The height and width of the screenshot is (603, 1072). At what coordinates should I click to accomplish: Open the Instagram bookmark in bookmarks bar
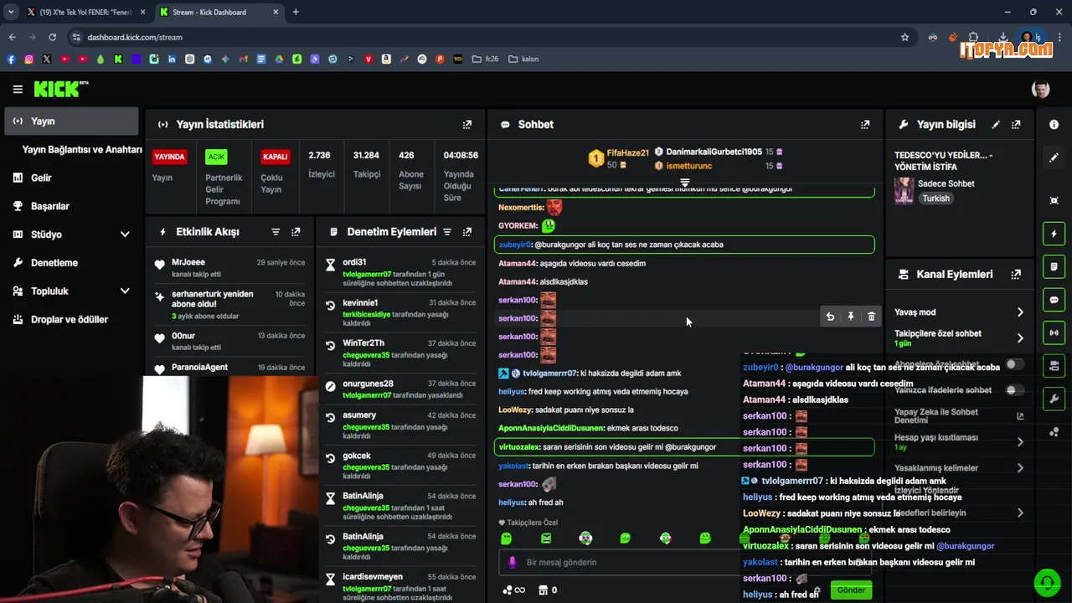[28, 59]
